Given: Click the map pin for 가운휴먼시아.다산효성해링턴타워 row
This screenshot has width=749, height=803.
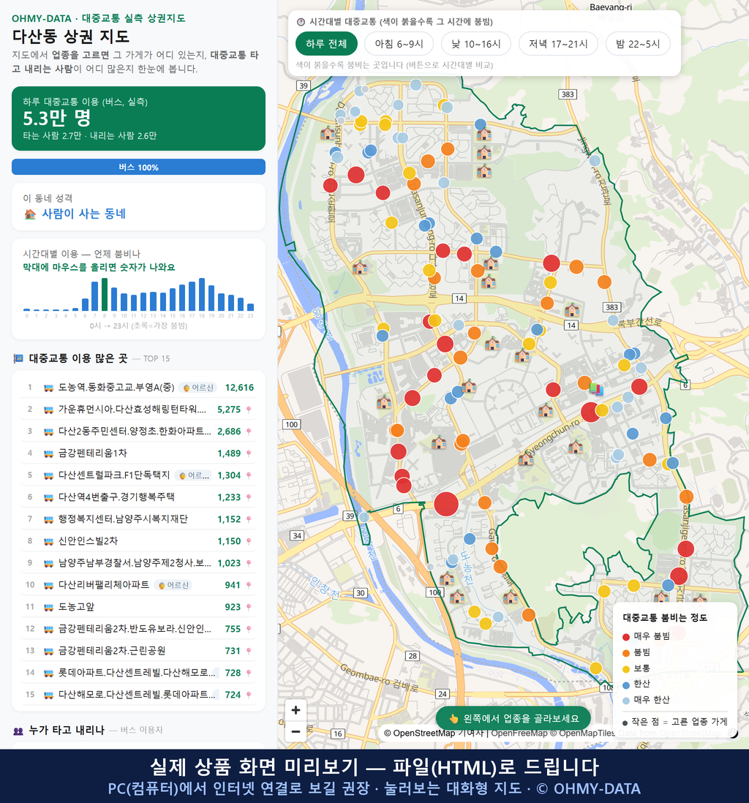Looking at the screenshot, I should 249,410.
